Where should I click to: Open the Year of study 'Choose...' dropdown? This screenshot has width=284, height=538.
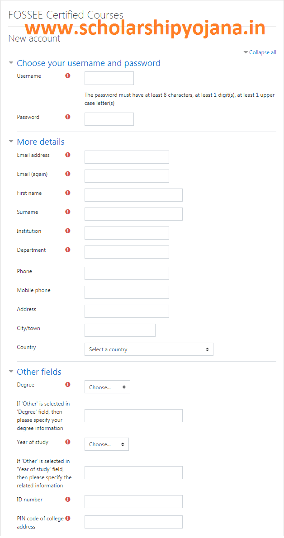(x=106, y=444)
